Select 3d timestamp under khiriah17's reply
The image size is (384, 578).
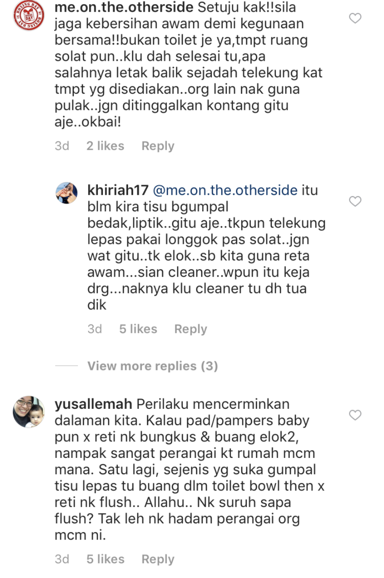tap(95, 329)
